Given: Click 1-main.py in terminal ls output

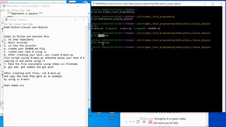Looking at the screenshot, I should coord(126,28).
